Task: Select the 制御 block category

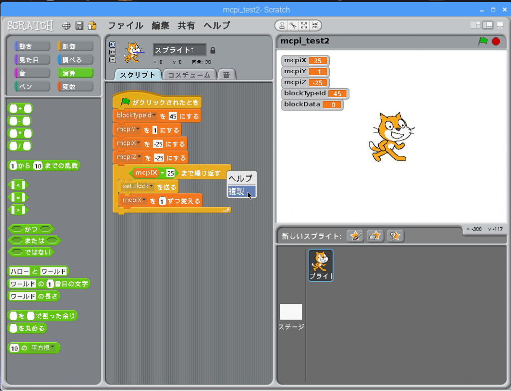Action: 75,46
